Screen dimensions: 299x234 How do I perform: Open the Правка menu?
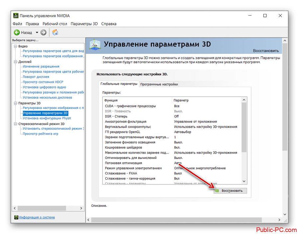tap(32, 24)
